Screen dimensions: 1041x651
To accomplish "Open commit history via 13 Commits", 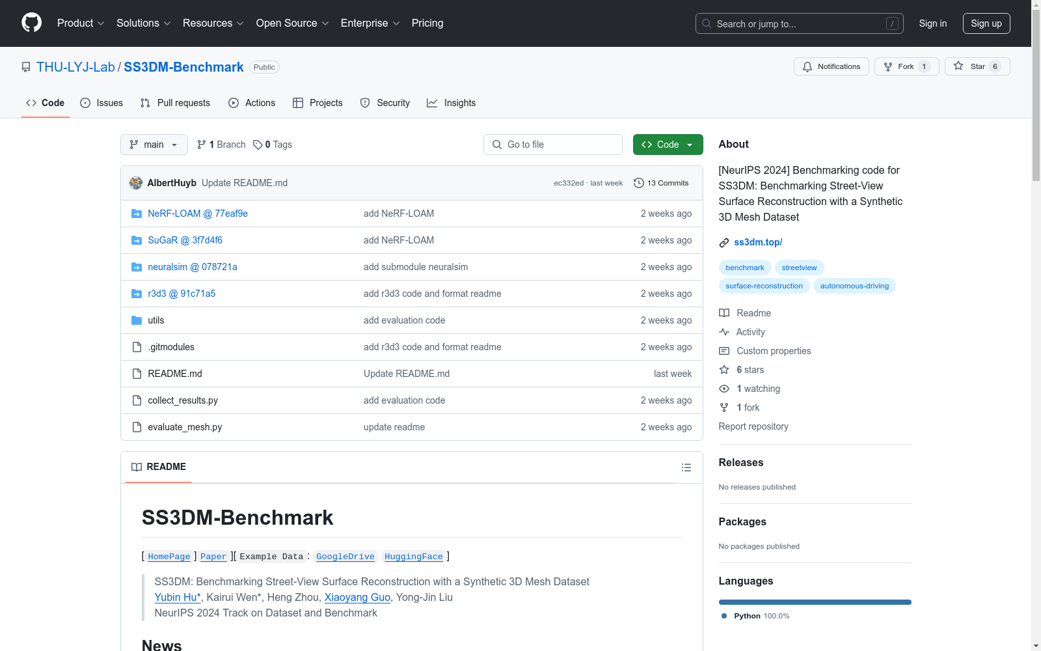I will tap(661, 183).
